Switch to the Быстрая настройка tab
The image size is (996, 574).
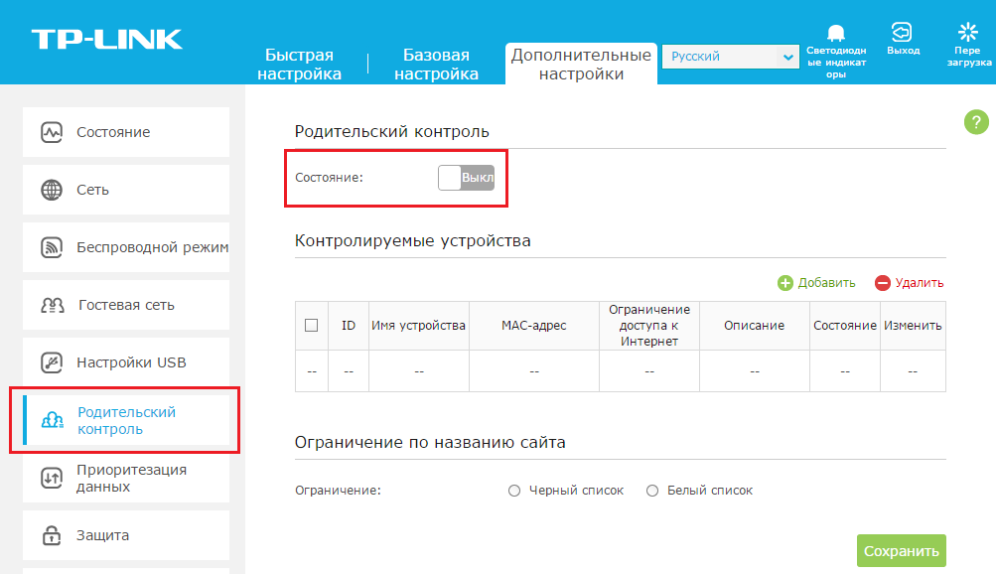299,65
